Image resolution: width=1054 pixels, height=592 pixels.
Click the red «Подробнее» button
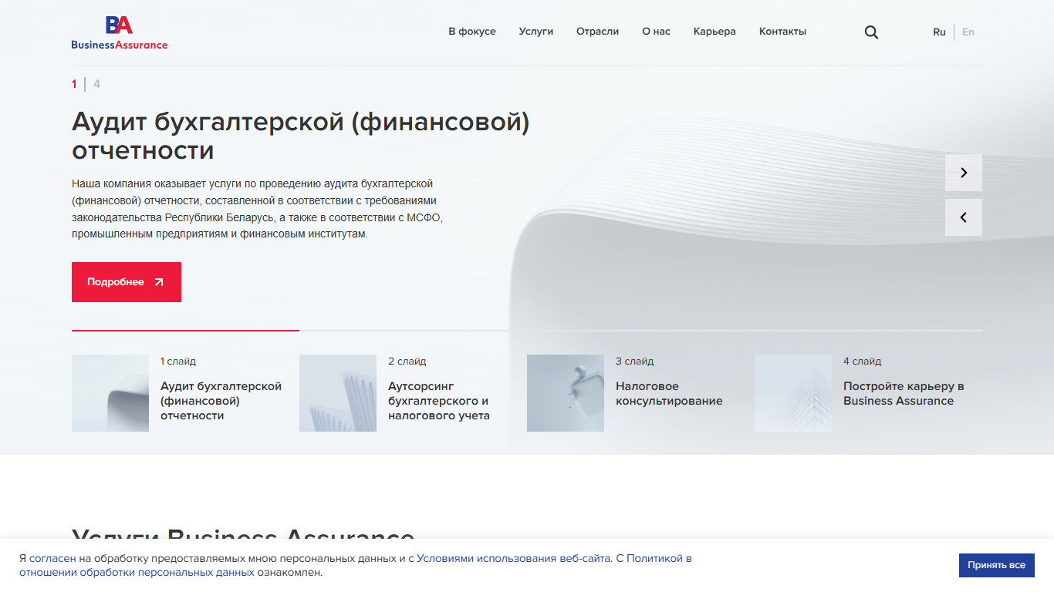coord(127,282)
